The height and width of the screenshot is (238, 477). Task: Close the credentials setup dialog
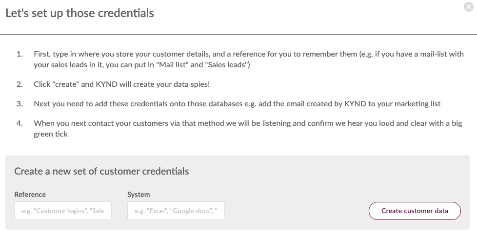click(x=469, y=7)
